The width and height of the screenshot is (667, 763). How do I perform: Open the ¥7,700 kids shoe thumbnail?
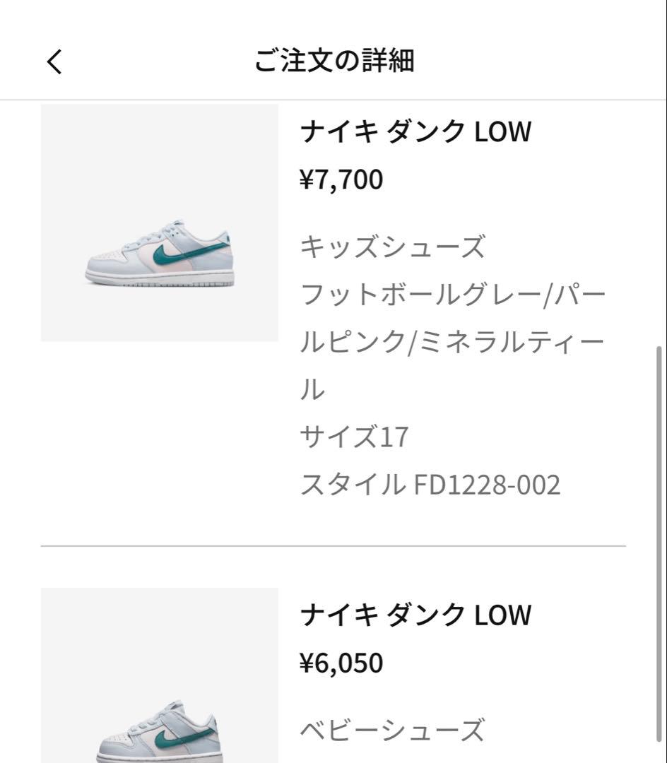point(160,223)
